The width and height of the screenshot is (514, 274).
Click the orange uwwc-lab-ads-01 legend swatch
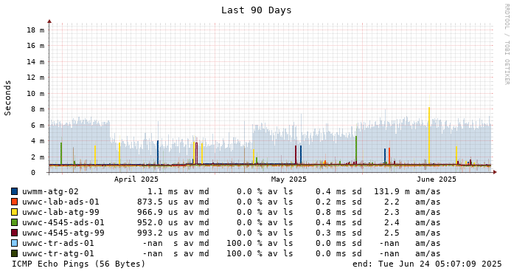pyautogui.click(x=15, y=202)
